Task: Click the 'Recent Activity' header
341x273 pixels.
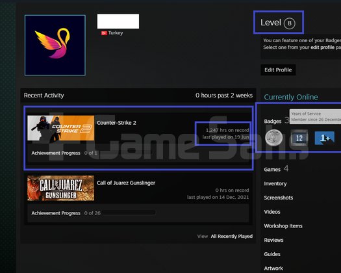Action: click(x=44, y=96)
